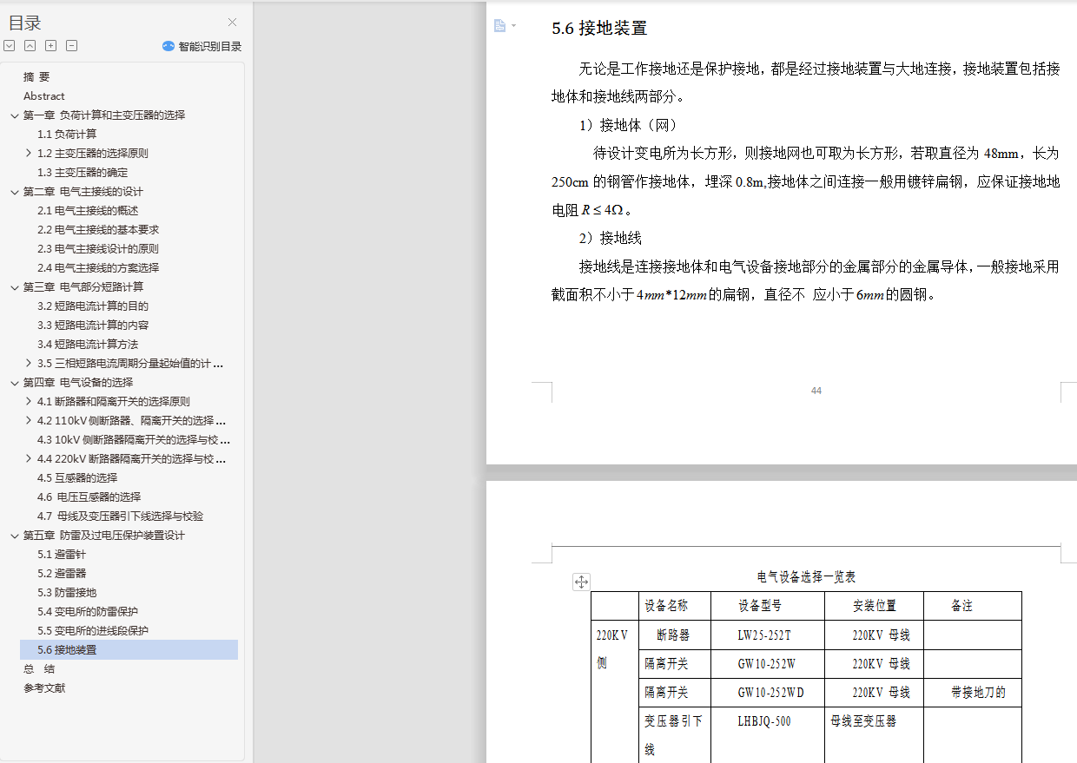Go to 3.3 短路电流计算的内容
The height and width of the screenshot is (763, 1077).
[93, 326]
